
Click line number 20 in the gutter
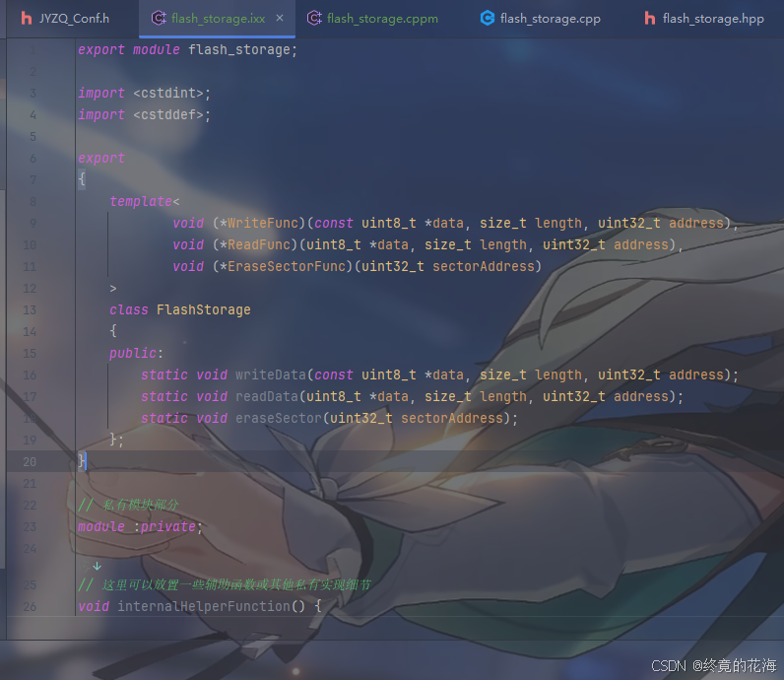tap(30, 462)
